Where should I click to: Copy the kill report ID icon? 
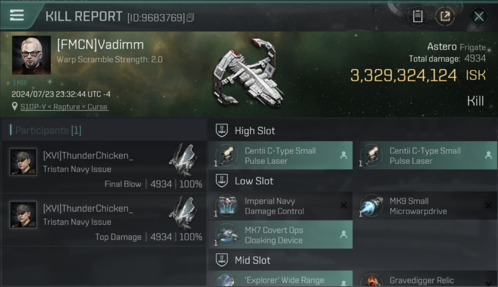pyautogui.click(x=190, y=17)
